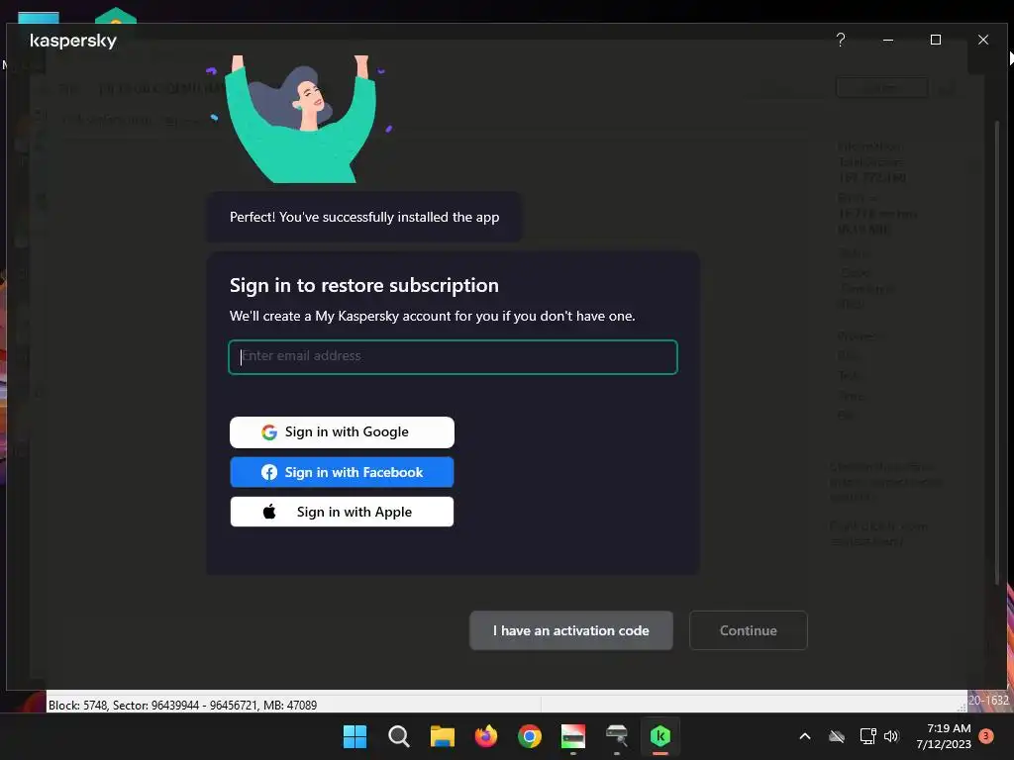Open notification badge showing 3

(986, 736)
